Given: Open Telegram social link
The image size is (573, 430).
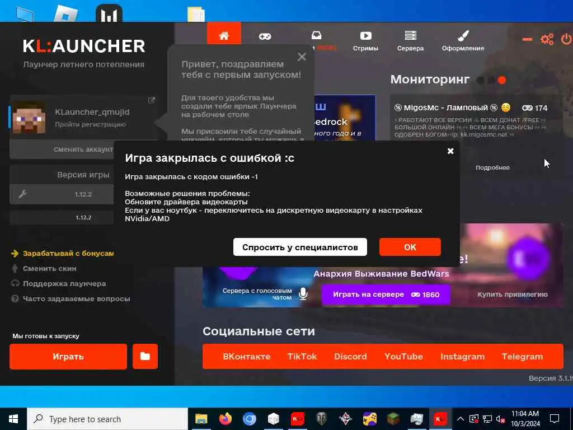Looking at the screenshot, I should point(522,357).
